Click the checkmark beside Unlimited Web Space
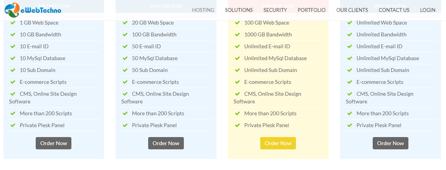This screenshot has width=446, height=170. [350, 23]
